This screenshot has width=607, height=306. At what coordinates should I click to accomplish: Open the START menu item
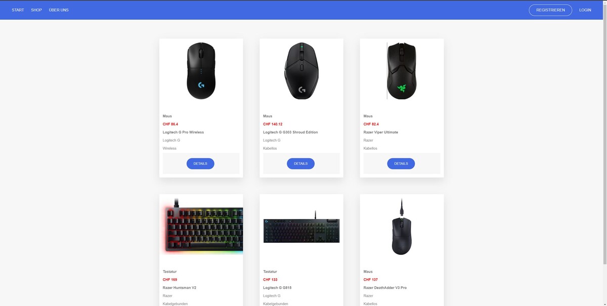[x=18, y=10]
